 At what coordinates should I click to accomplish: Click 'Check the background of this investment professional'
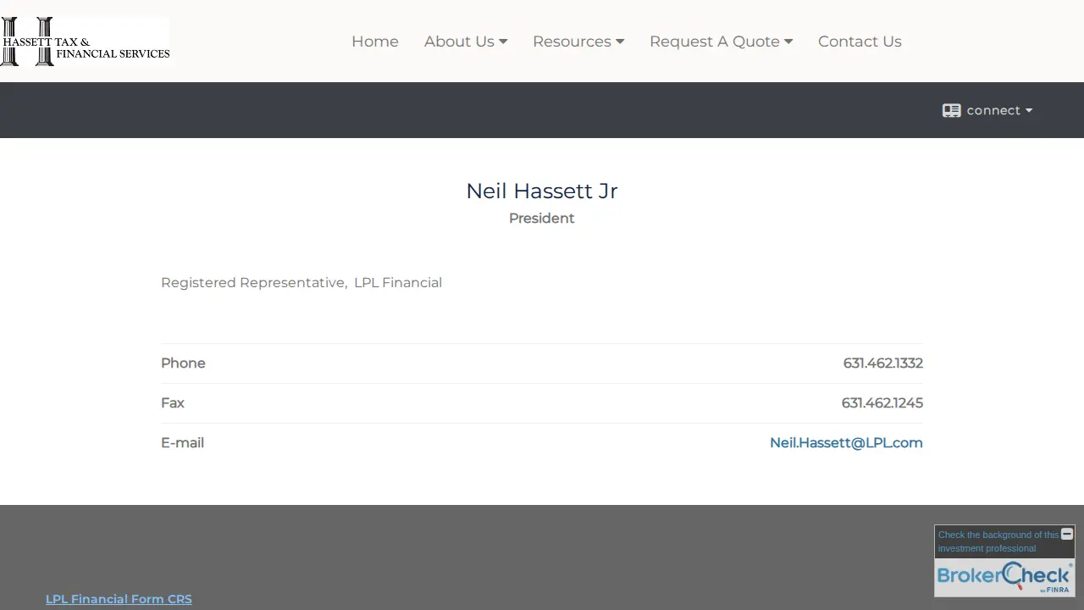click(x=998, y=541)
